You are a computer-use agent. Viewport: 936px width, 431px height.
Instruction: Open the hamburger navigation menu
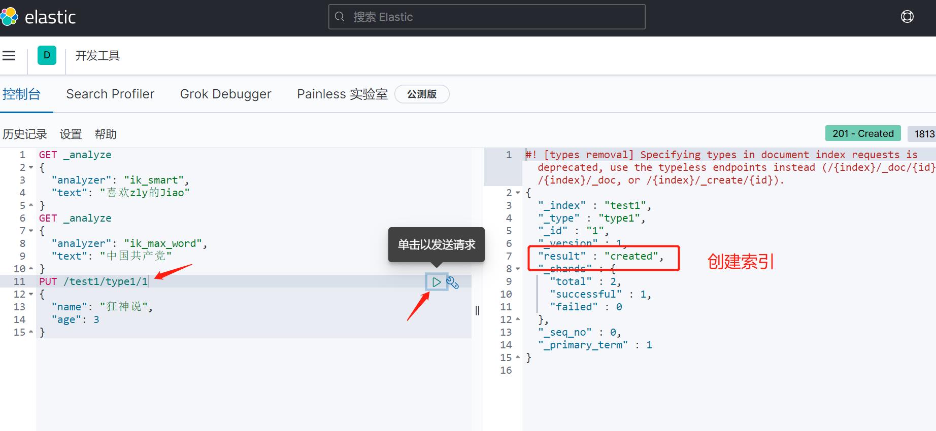point(9,56)
